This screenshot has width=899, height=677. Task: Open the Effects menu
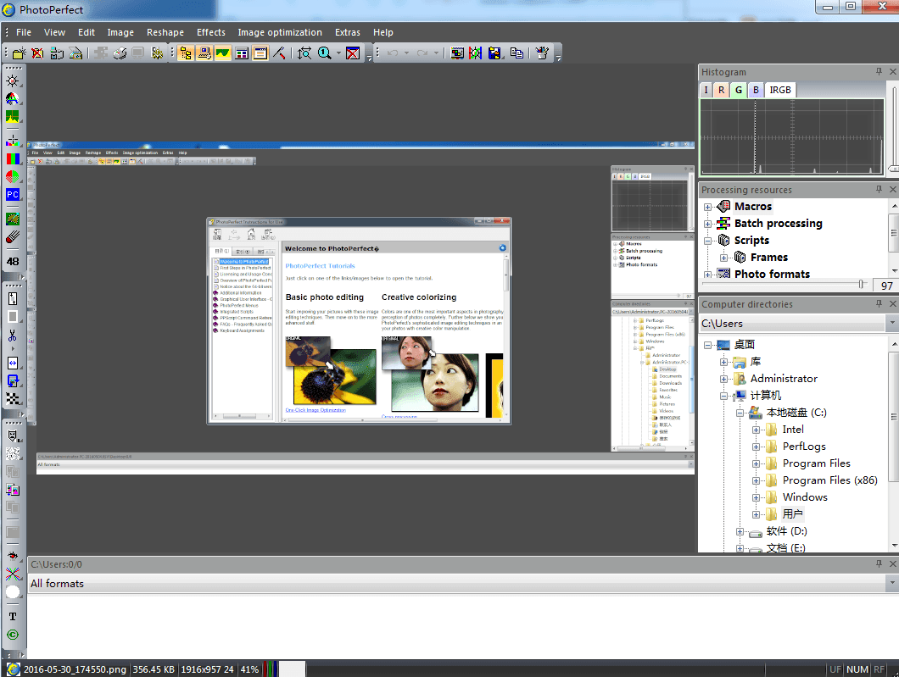point(211,32)
